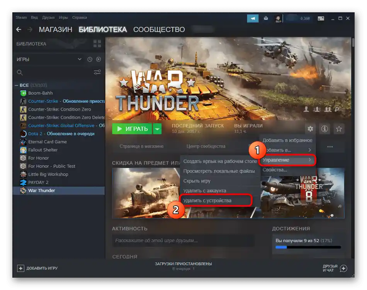Screen dimensions: 367x290
Task: Select Скрыть игру in submenu
Action: pyautogui.click(x=220, y=181)
